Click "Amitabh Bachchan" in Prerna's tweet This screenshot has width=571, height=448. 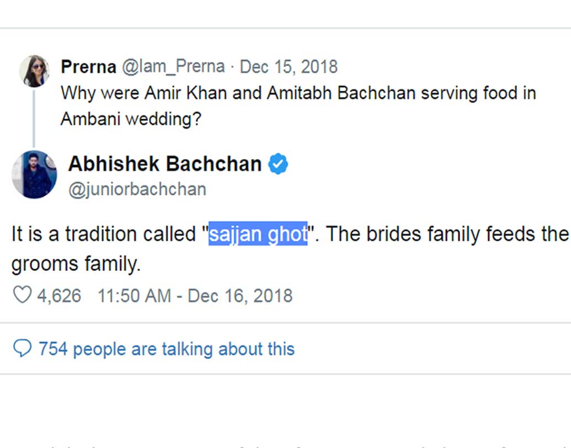click(x=340, y=93)
